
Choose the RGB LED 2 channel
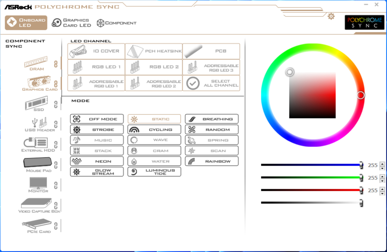pyautogui.click(x=154, y=67)
